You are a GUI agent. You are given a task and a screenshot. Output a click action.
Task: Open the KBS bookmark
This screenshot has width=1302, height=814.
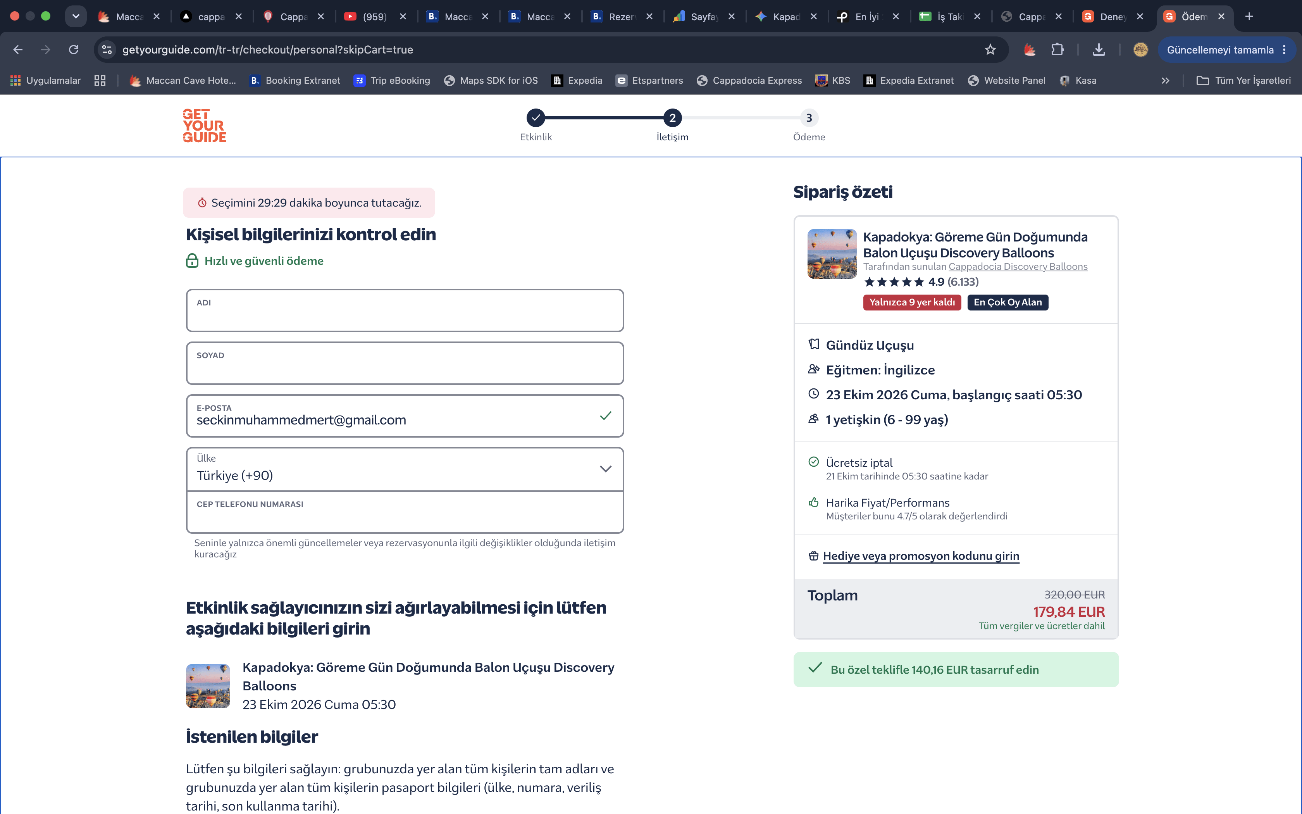833,81
